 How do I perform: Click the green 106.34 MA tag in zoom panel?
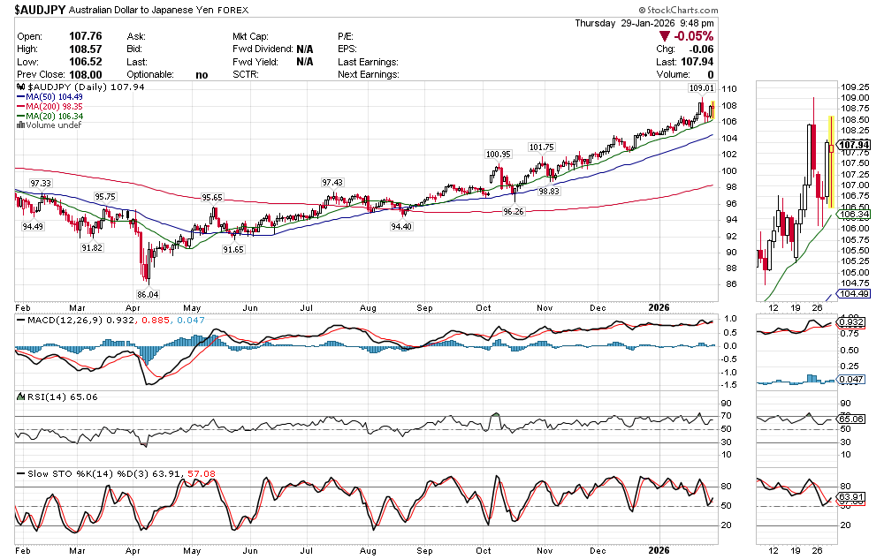click(854, 215)
